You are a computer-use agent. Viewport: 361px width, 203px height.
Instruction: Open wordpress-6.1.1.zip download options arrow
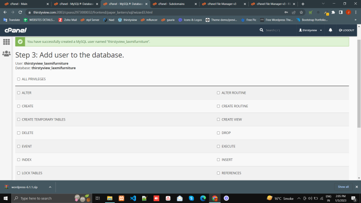pos(50,187)
